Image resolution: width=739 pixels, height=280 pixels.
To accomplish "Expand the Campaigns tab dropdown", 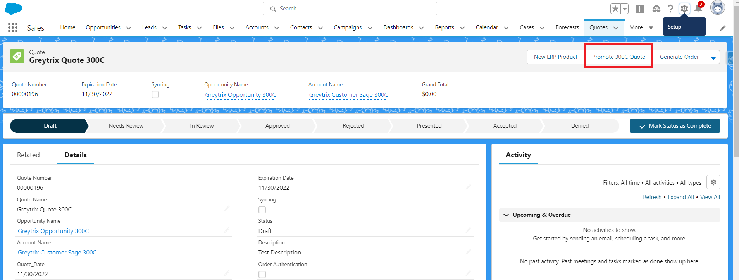I will coord(370,28).
